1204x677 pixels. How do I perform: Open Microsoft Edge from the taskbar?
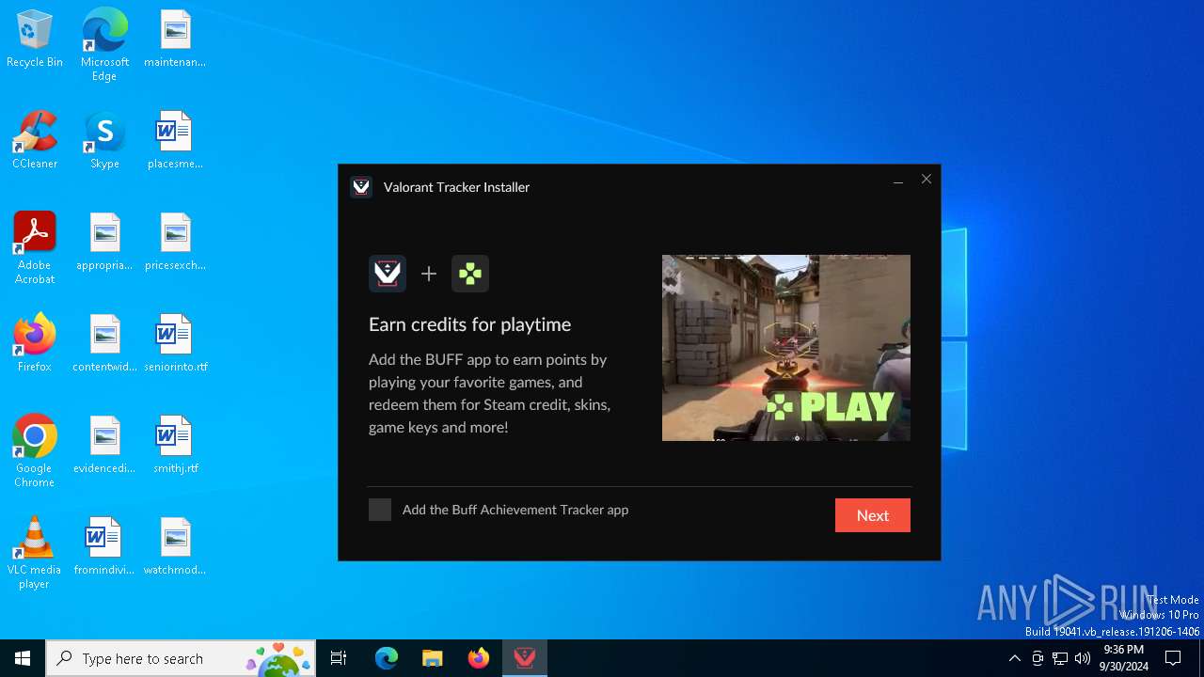[387, 658]
